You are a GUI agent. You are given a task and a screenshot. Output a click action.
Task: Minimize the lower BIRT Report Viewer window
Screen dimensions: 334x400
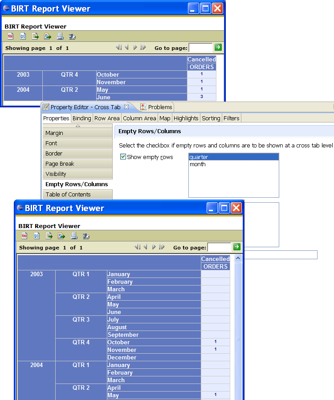212,208
